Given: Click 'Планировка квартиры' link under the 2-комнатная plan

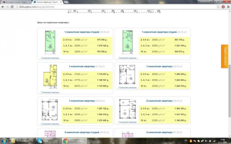Looking at the screenshot, I should pyautogui.click(x=127, y=122).
